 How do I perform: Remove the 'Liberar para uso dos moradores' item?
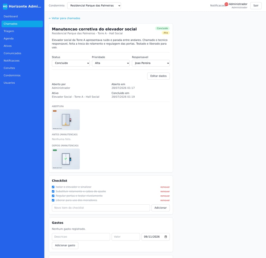pyautogui.click(x=165, y=200)
